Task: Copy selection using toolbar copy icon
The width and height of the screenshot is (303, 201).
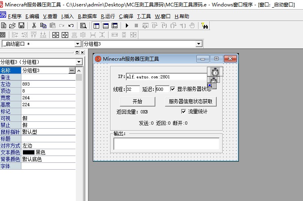Action: (x=43, y=25)
